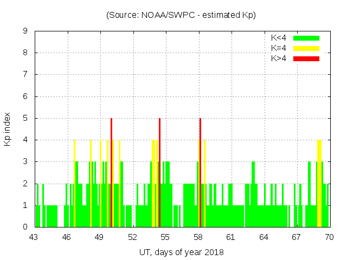Click x-axis tick label 55
This screenshot has height=260, width=347.
[165, 237]
